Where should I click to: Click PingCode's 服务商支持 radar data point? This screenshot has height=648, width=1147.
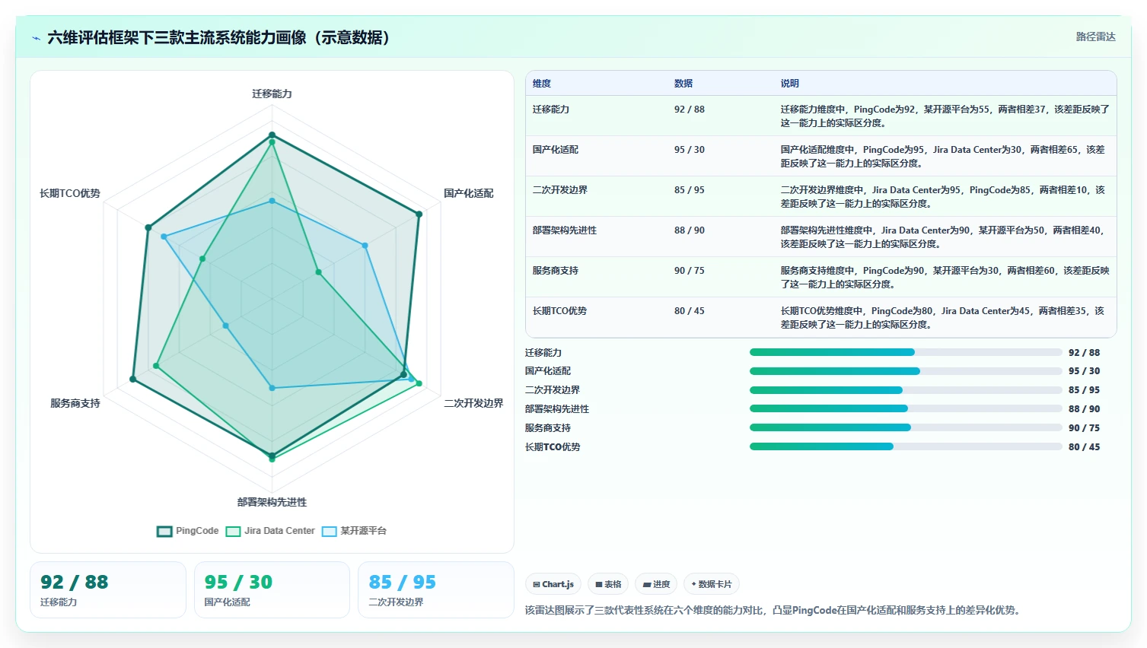pos(132,379)
